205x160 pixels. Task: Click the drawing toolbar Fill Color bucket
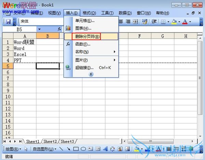(137, 149)
